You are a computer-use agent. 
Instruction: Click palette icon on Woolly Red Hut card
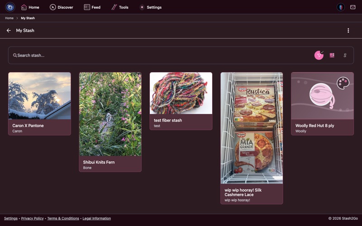[343, 83]
